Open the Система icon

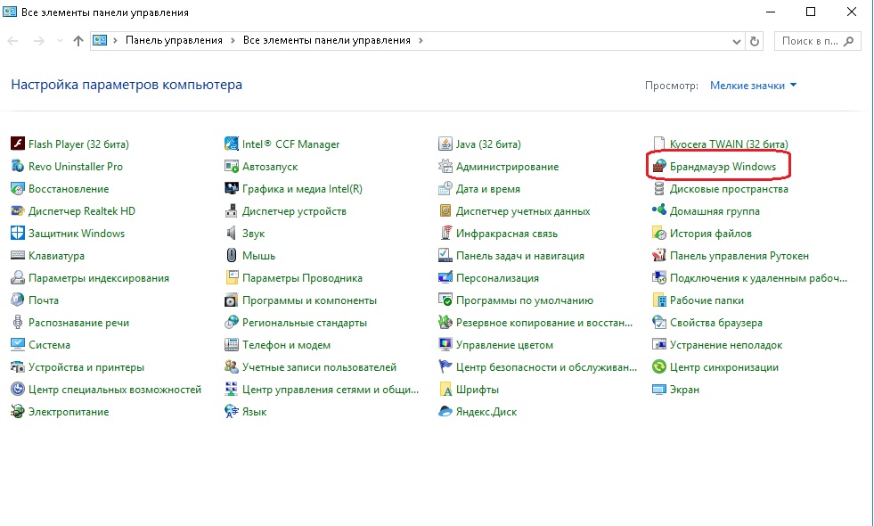pyautogui.click(x=18, y=345)
